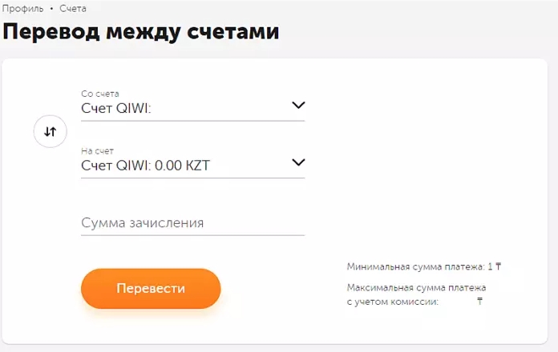This screenshot has height=352, width=558.
Task: Swap the source and destination accounts
Action: [51, 131]
